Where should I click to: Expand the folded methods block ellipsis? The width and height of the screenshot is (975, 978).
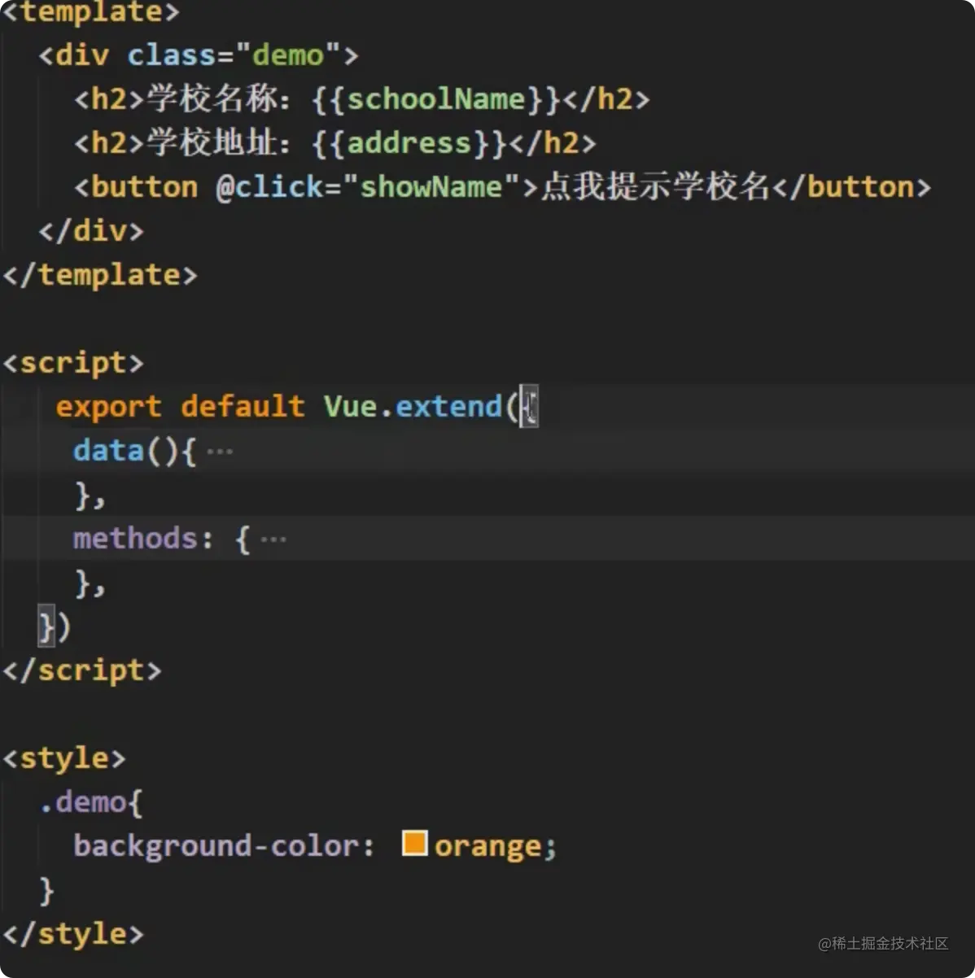click(x=273, y=539)
